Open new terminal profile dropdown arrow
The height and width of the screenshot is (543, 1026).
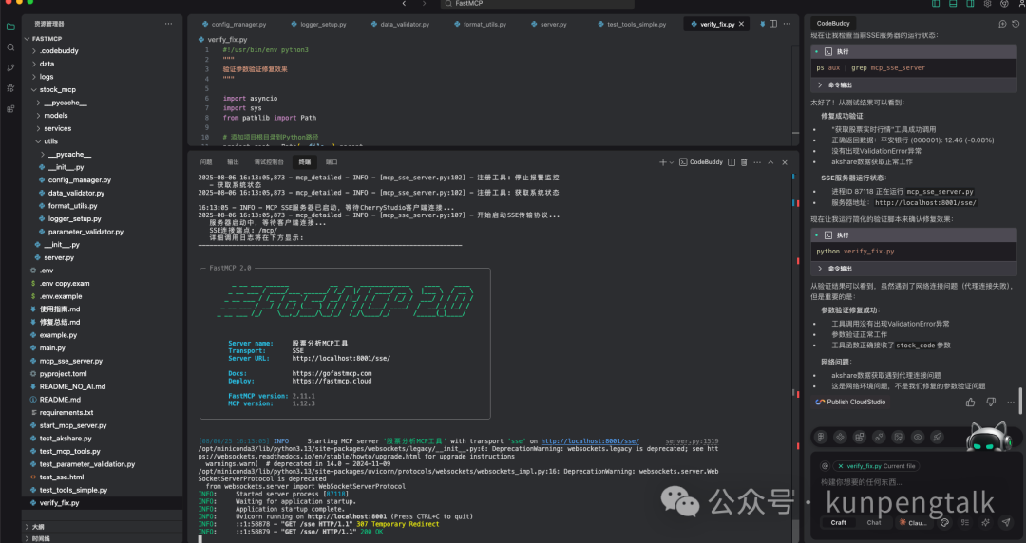click(672, 162)
